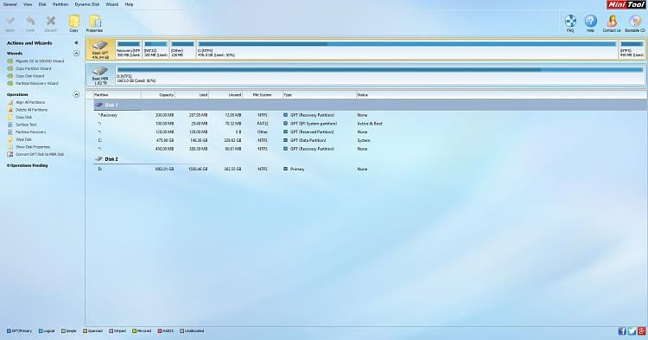
Task: Open the Dynamic Disk menu
Action: click(x=86, y=4)
